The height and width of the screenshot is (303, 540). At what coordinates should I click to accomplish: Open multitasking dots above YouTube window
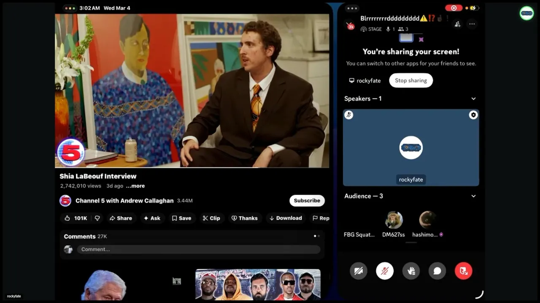click(x=70, y=8)
